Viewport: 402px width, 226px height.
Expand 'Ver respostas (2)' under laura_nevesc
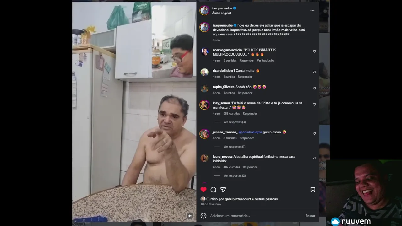(x=235, y=176)
